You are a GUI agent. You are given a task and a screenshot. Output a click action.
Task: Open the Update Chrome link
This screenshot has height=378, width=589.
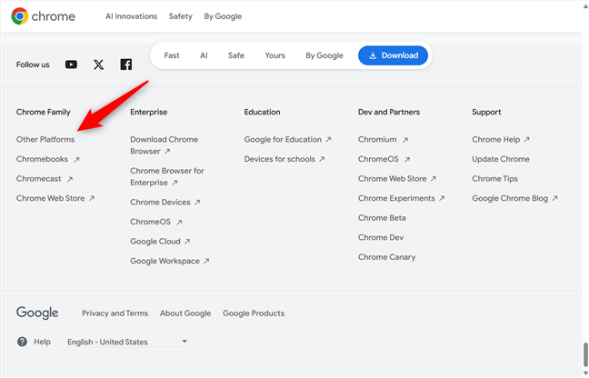[x=501, y=159]
